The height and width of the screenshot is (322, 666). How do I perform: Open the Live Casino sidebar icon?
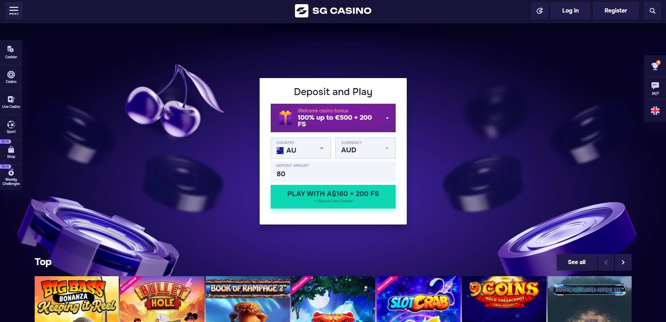point(11,102)
